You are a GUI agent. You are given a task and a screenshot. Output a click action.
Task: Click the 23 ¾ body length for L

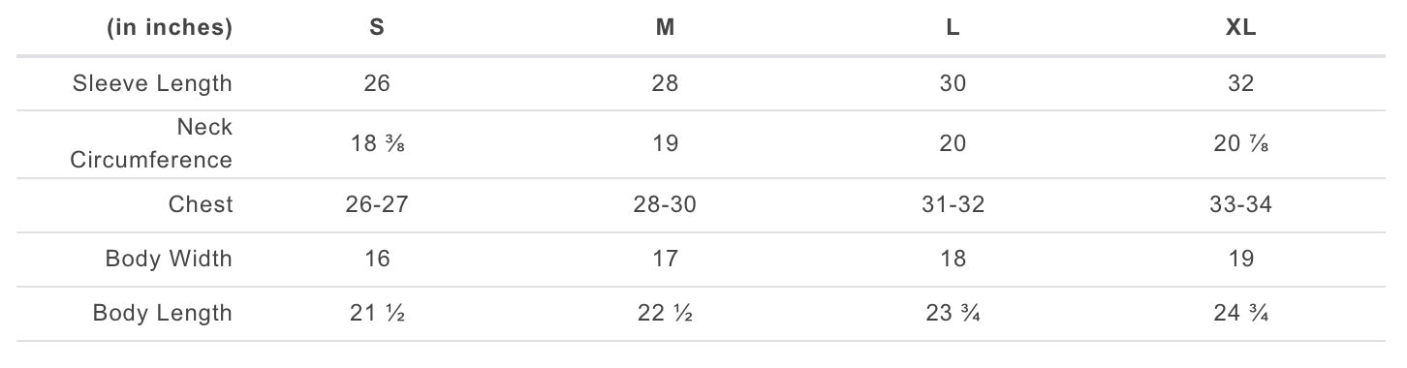(x=954, y=313)
